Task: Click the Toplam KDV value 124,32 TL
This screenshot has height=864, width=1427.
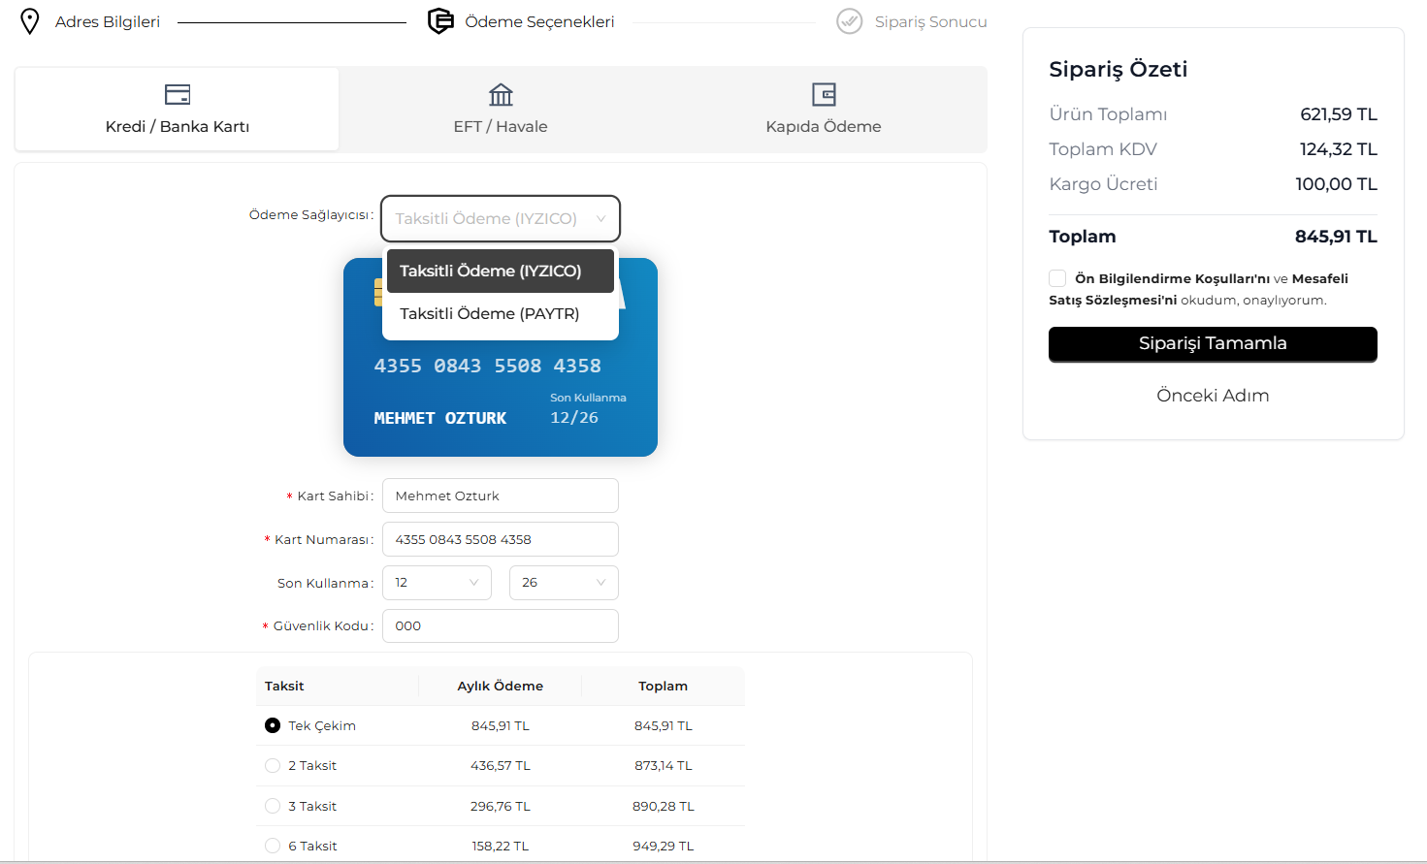Action: (1339, 149)
